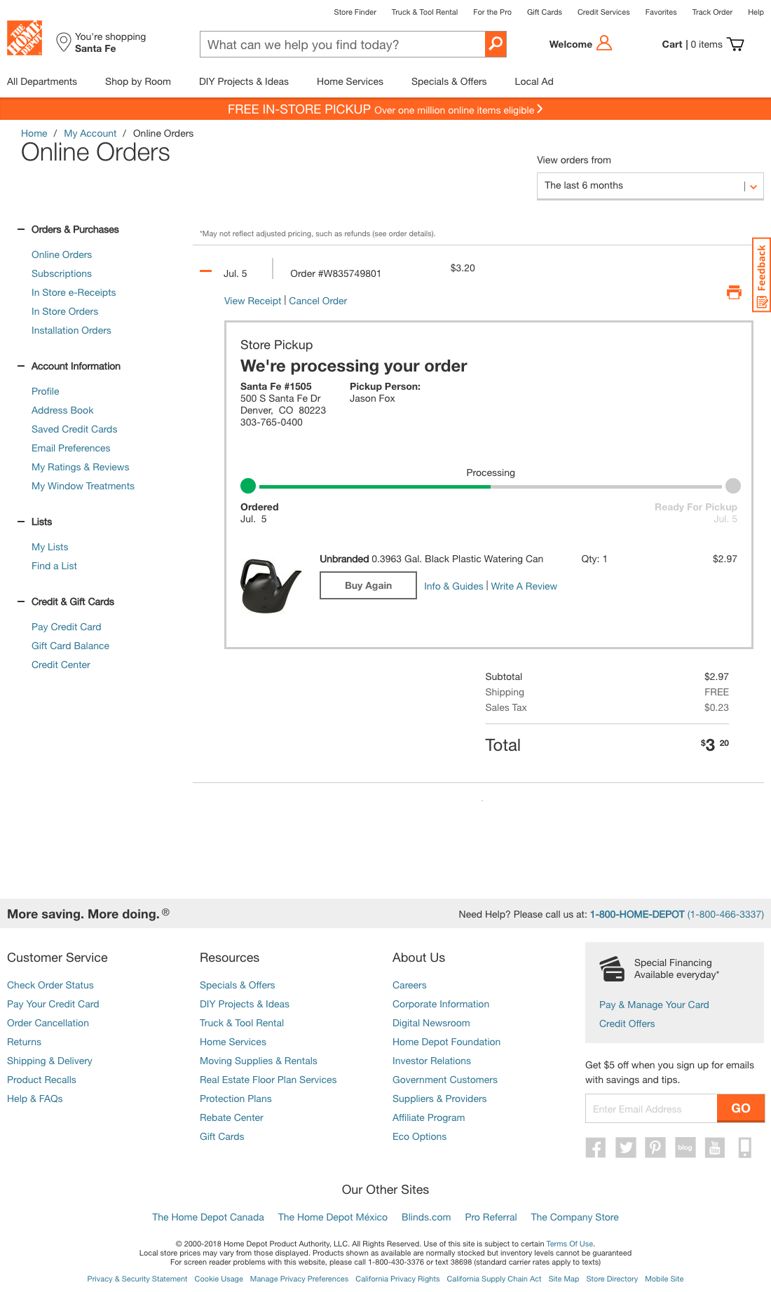Click the gray Ready For Pickup dot
Image resolution: width=771 pixels, height=1292 pixels.
click(x=733, y=486)
